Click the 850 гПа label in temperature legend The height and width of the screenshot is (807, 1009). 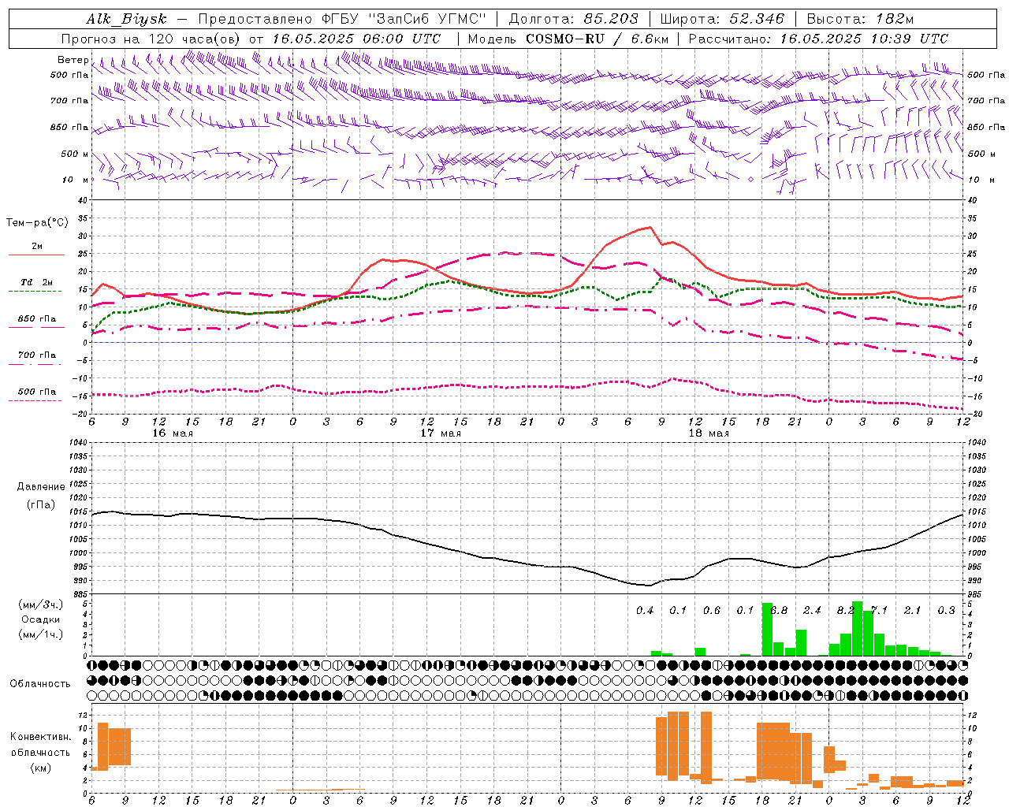tap(36, 318)
